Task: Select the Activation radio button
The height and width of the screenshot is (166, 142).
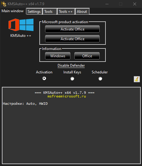Action: (x=44, y=79)
